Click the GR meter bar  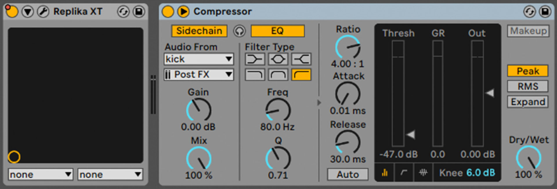click(x=437, y=93)
